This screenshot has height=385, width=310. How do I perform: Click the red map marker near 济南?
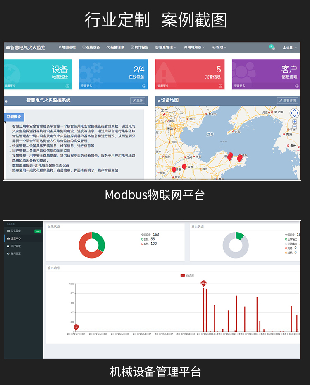174,170
